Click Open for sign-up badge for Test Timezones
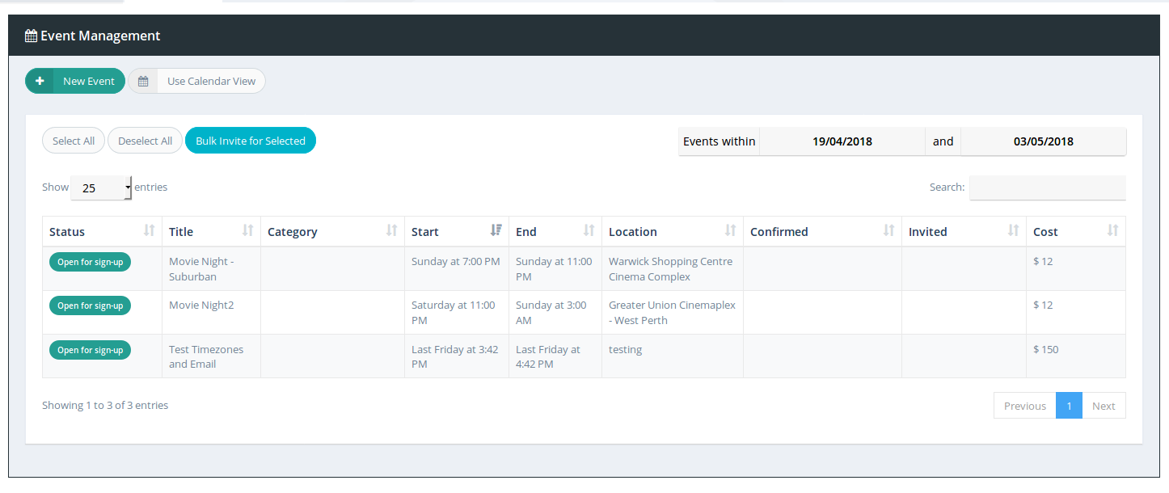 90,350
